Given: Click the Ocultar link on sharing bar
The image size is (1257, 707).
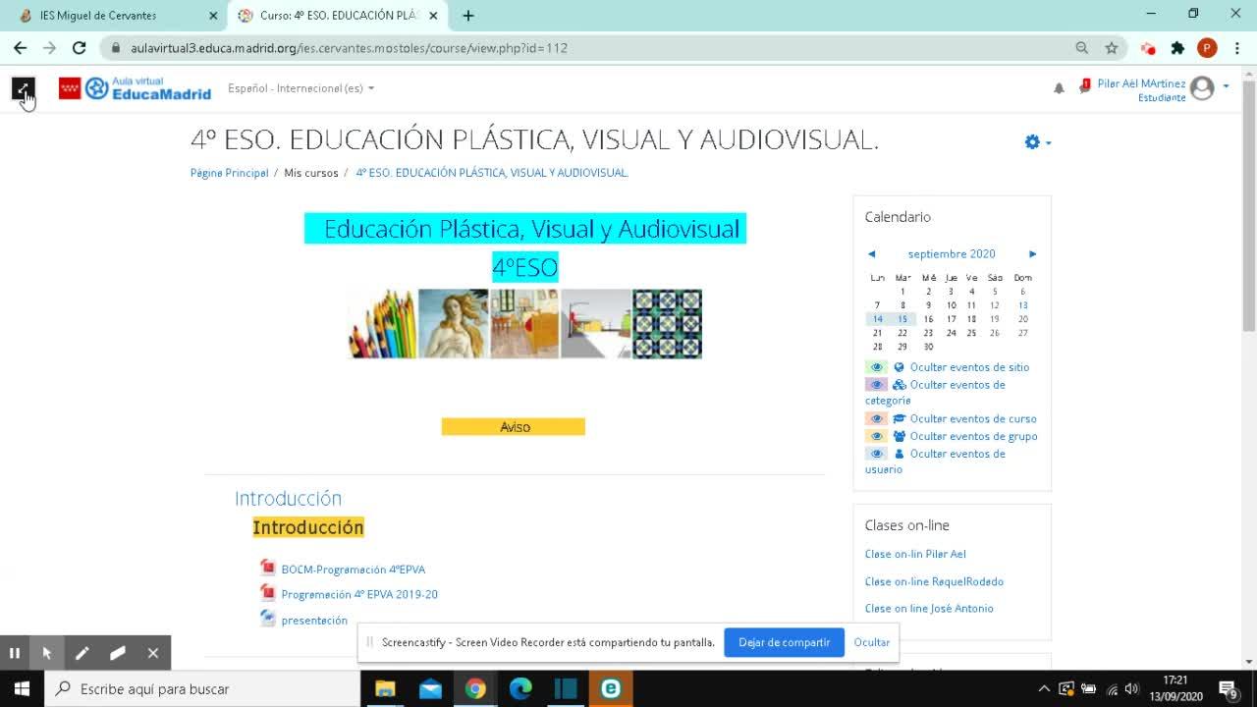Looking at the screenshot, I should pyautogui.click(x=872, y=642).
